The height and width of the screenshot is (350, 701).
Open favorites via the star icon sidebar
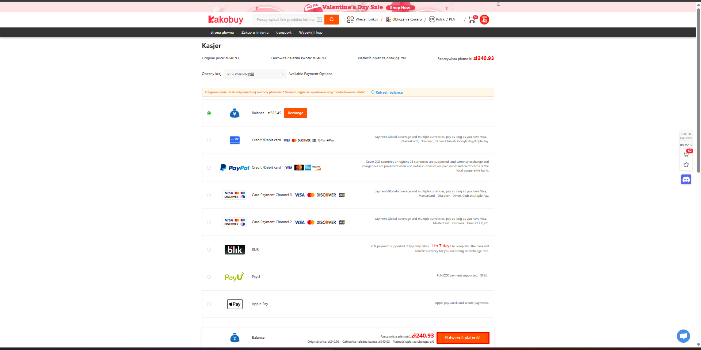click(x=686, y=165)
